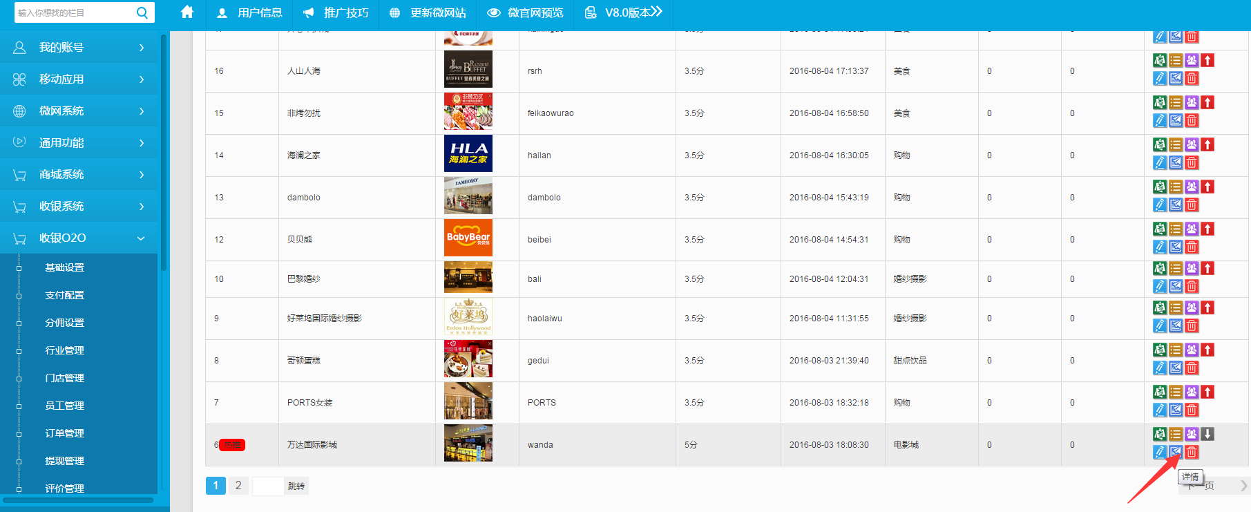
Task: Click the blue pencil edit icon for 海澜之家
Action: [1160, 163]
